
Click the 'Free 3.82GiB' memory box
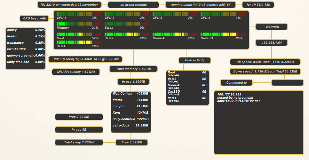[x=132, y=142]
